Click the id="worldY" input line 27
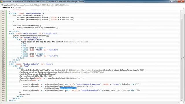185x104 pixels. pos(40,56)
